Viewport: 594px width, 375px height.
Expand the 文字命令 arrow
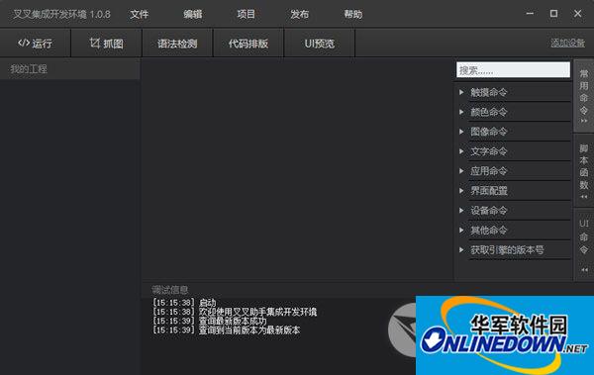(461, 151)
